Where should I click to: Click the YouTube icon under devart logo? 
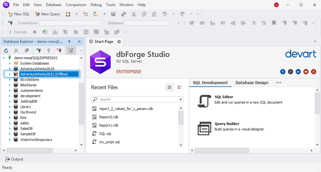(306, 72)
